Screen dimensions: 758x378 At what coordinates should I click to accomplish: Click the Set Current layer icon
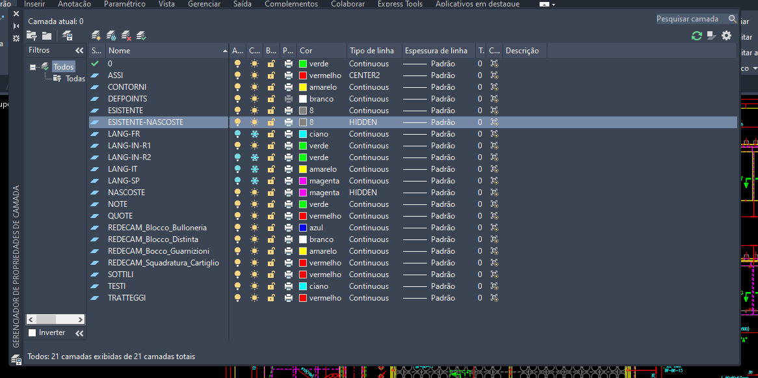(x=141, y=35)
